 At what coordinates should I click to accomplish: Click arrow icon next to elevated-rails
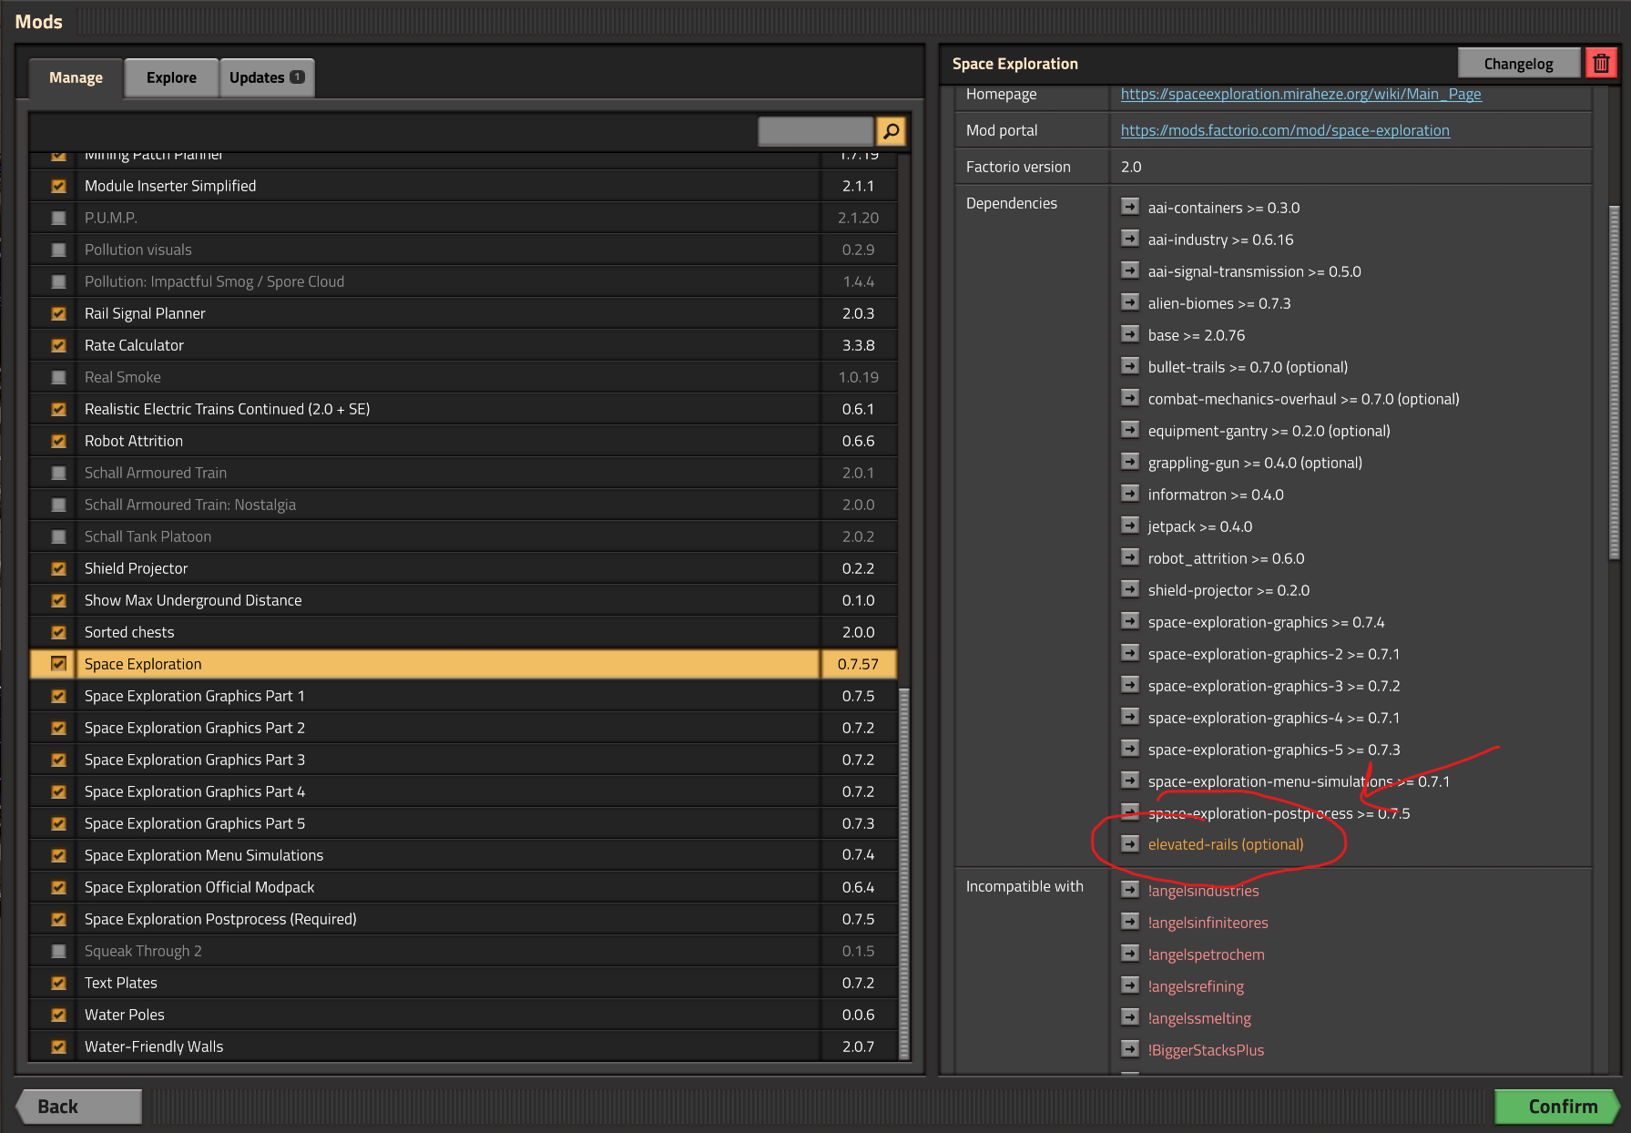pyautogui.click(x=1130, y=843)
